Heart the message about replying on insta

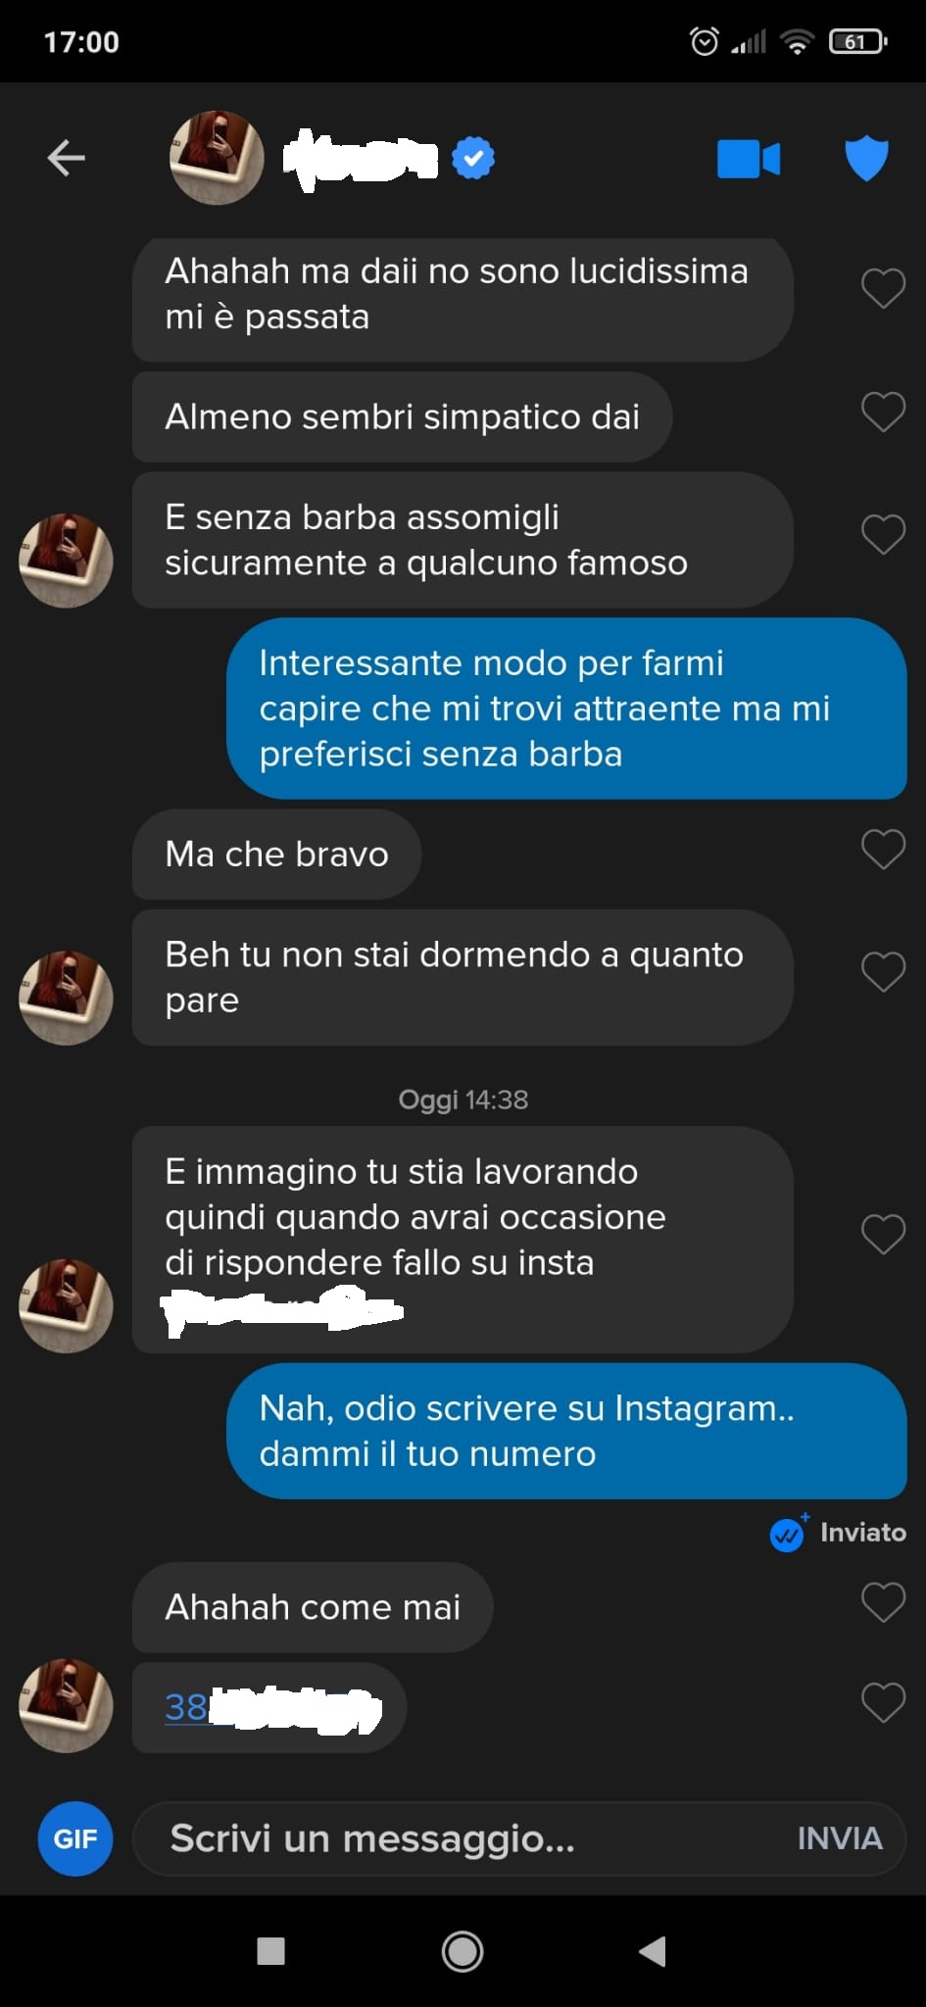tap(883, 1234)
